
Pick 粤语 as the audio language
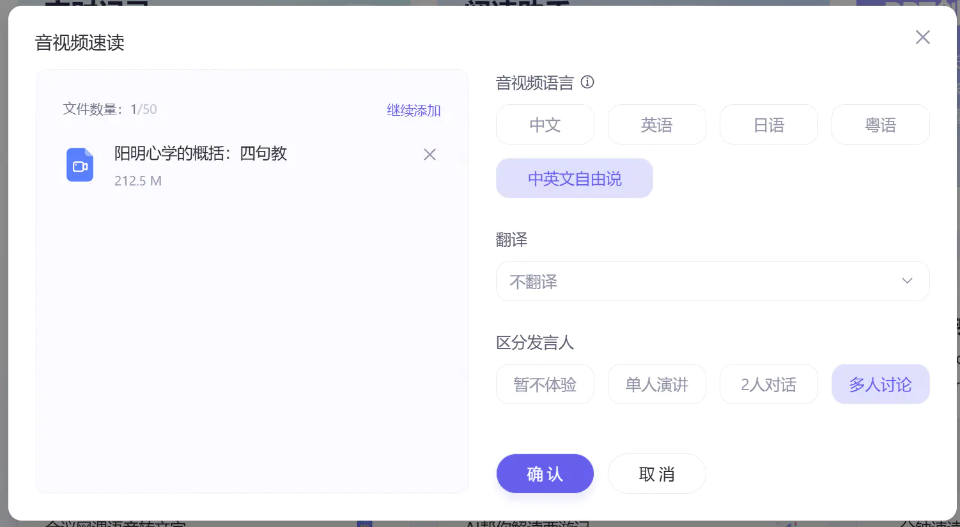point(880,125)
